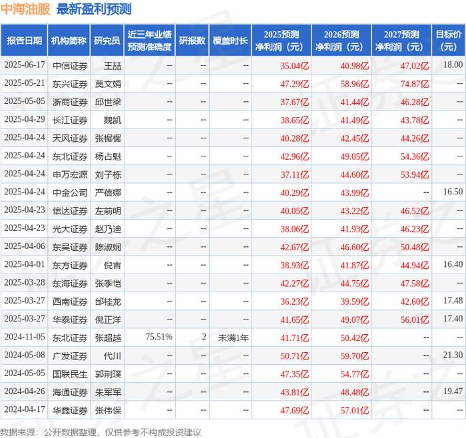This screenshot has height=438, width=466.
Task: Click the 研报数 column header
Action: 192,41
